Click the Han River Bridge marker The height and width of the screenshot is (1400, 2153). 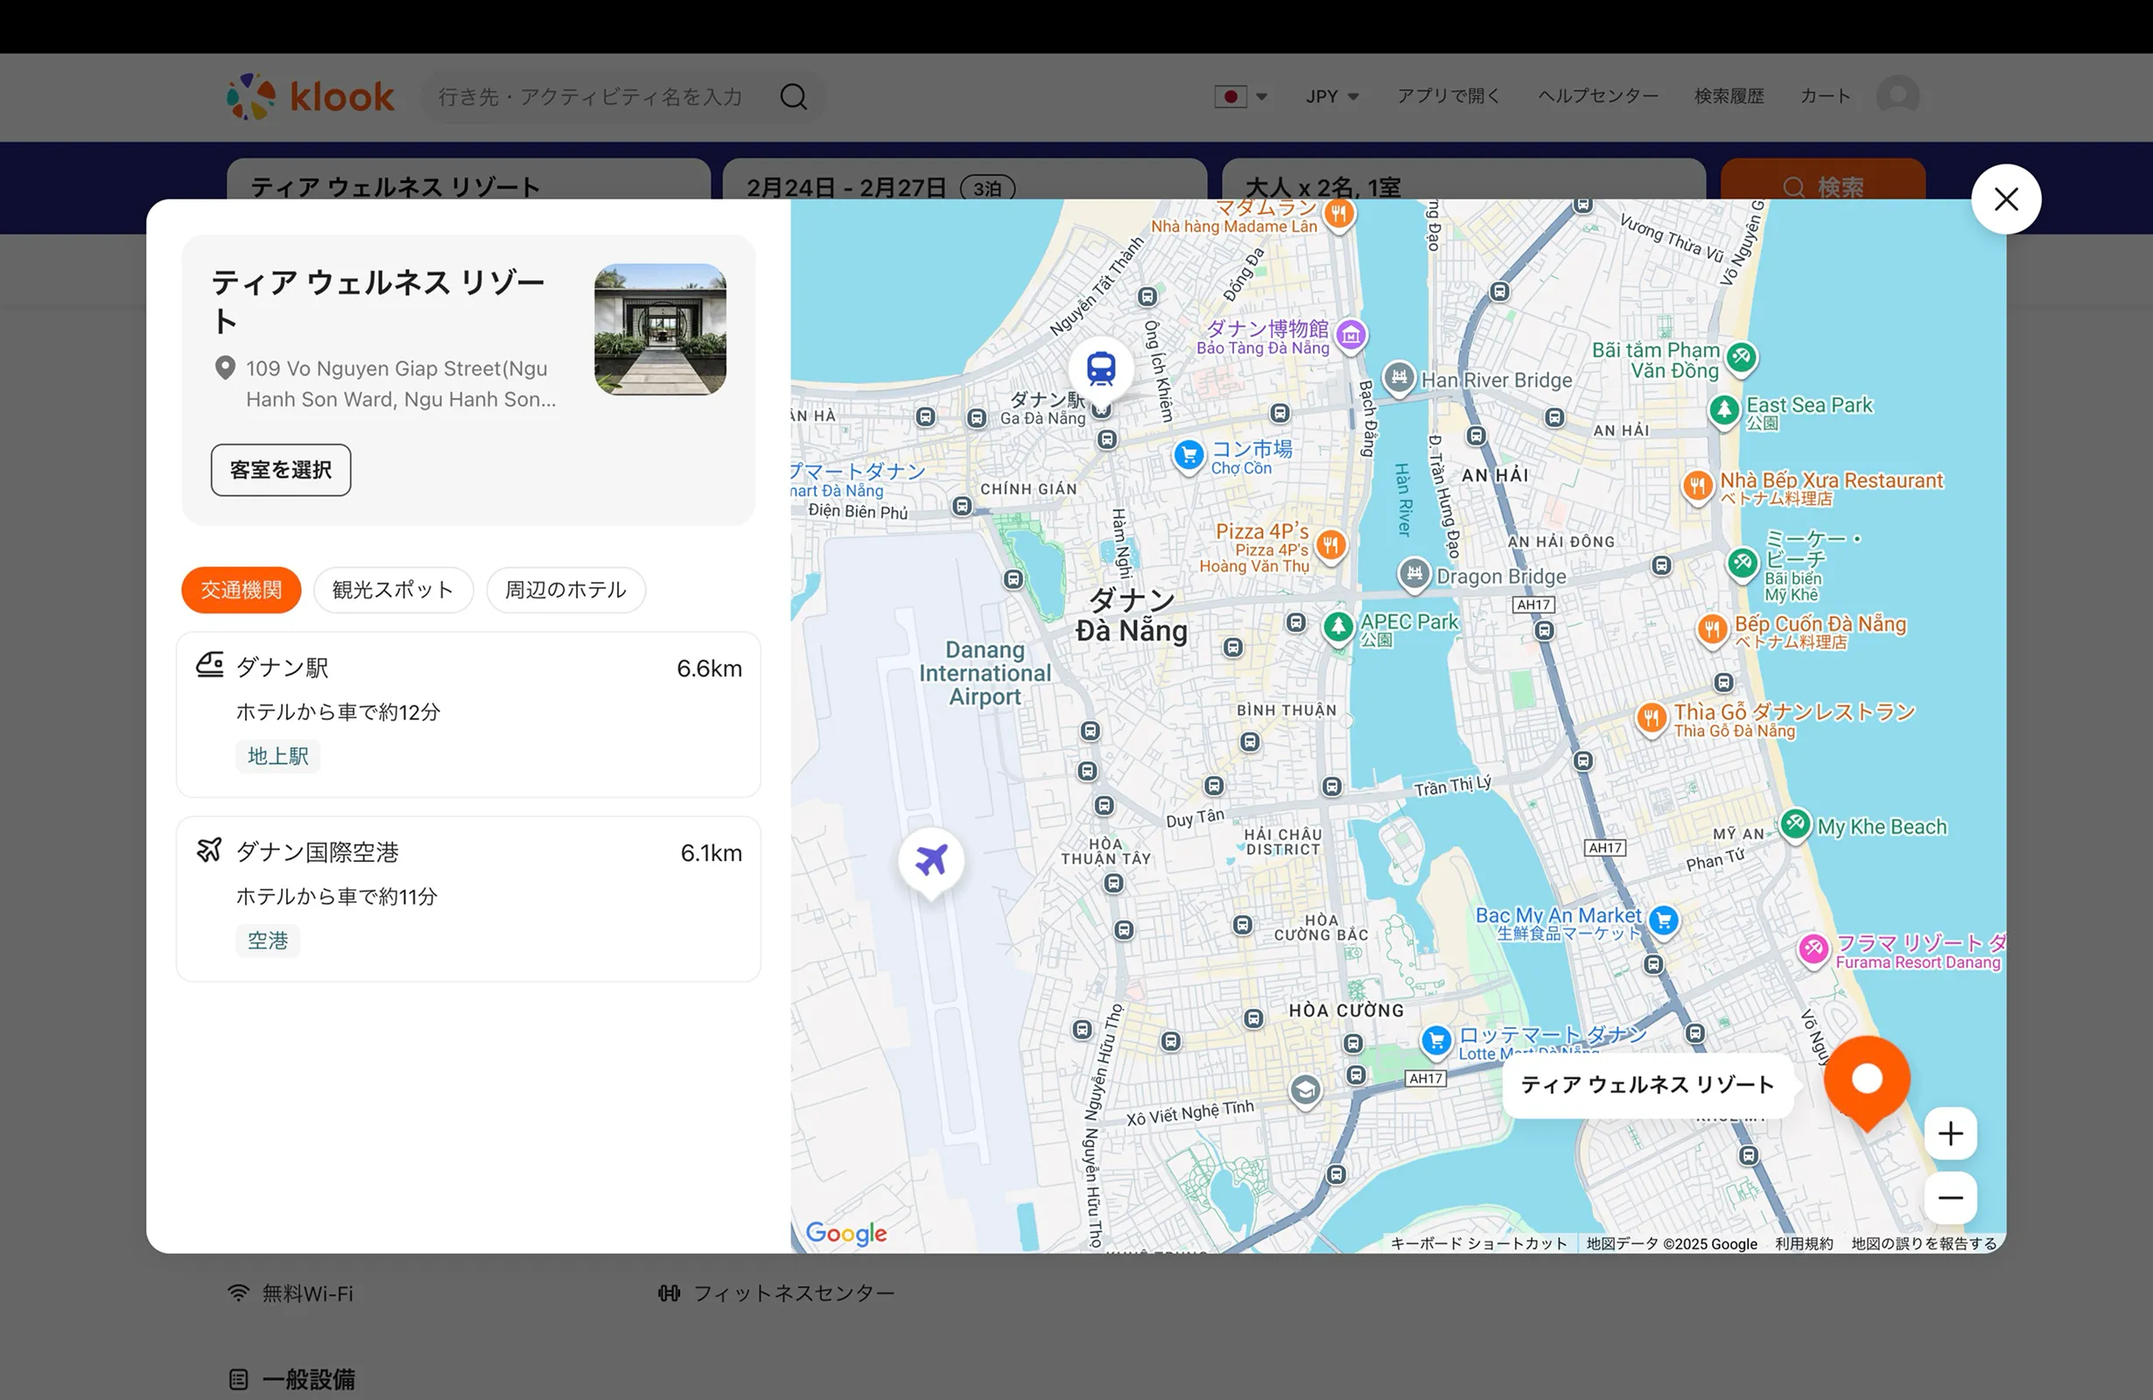coord(1399,377)
